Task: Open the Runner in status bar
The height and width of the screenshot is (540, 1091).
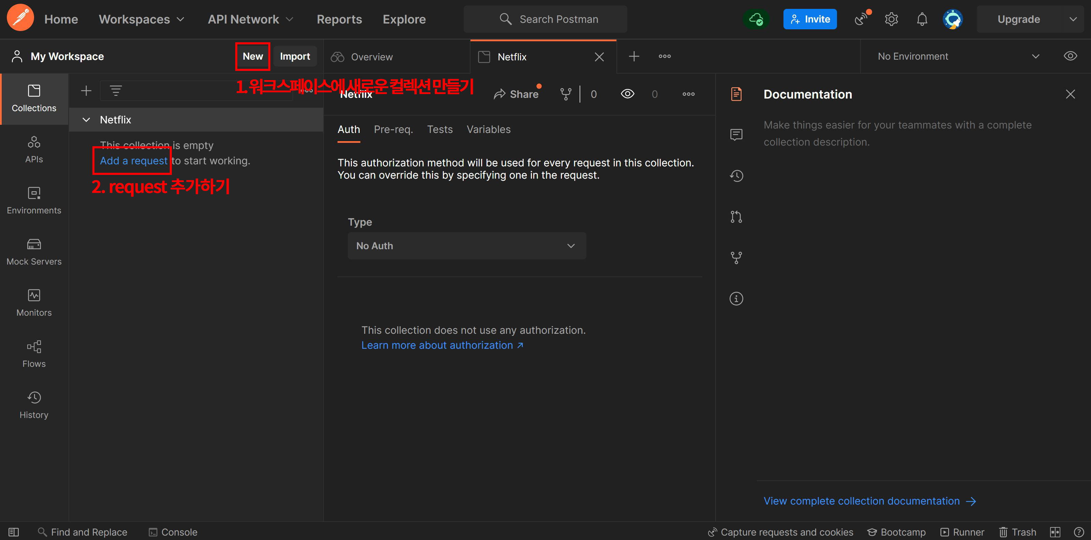Action: (962, 532)
